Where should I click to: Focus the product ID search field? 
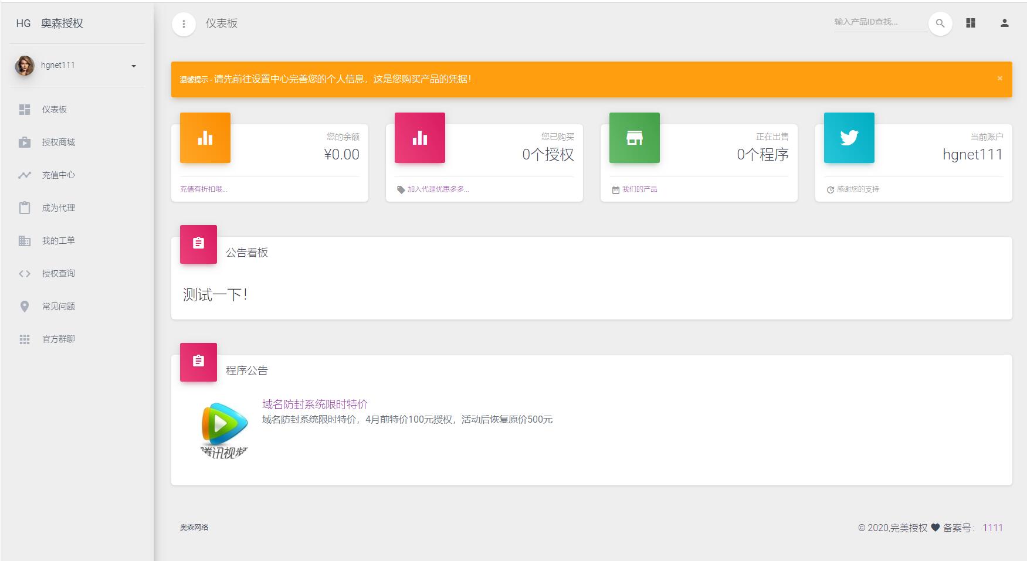coord(879,22)
